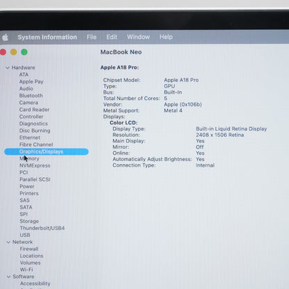This screenshot has height=289, width=289.
Task: Open the Apple menu icon
Action: point(5,38)
